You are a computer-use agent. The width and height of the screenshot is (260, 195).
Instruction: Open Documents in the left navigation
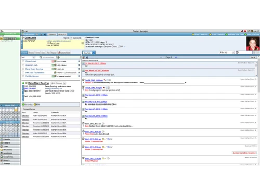click(x=10, y=150)
